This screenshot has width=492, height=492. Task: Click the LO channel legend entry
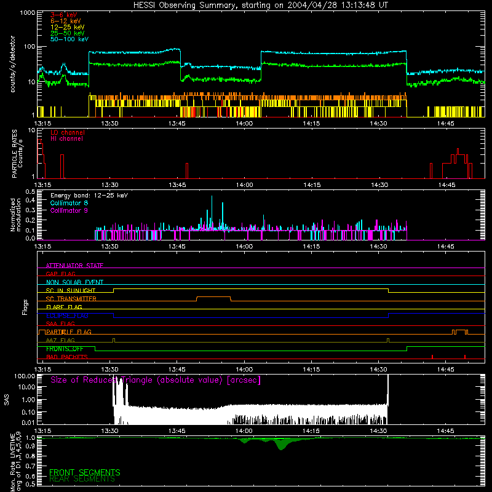(68, 132)
